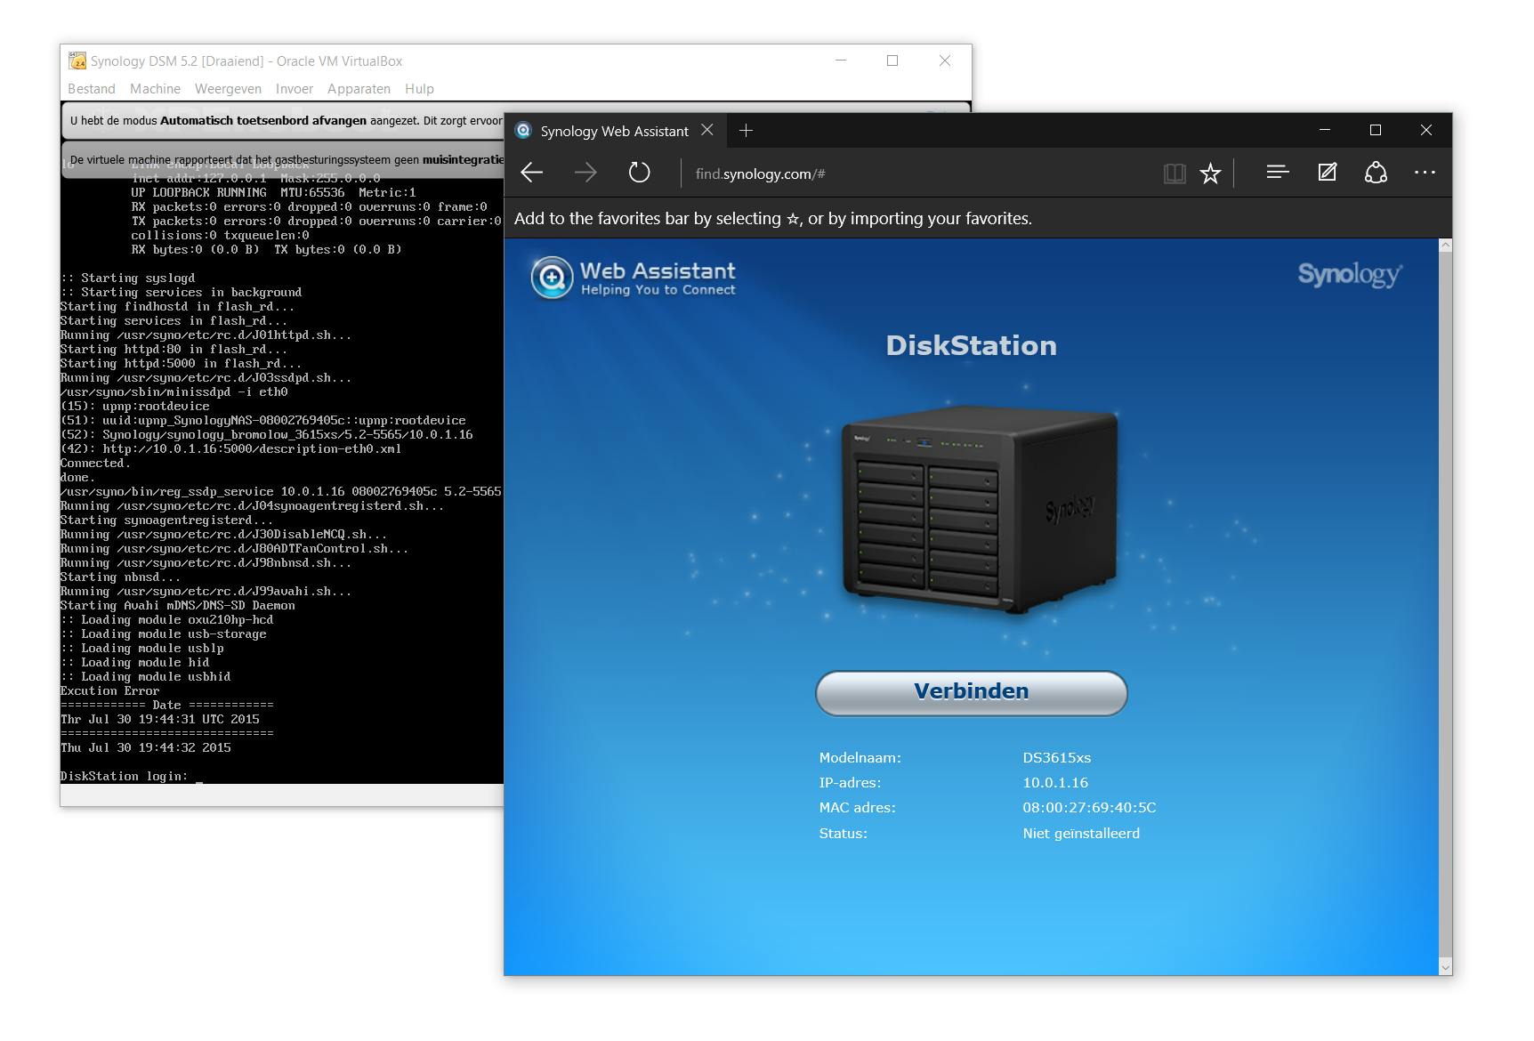The width and height of the screenshot is (1534, 1041).
Task: Click the DiskStation NAS device image
Action: click(979, 510)
